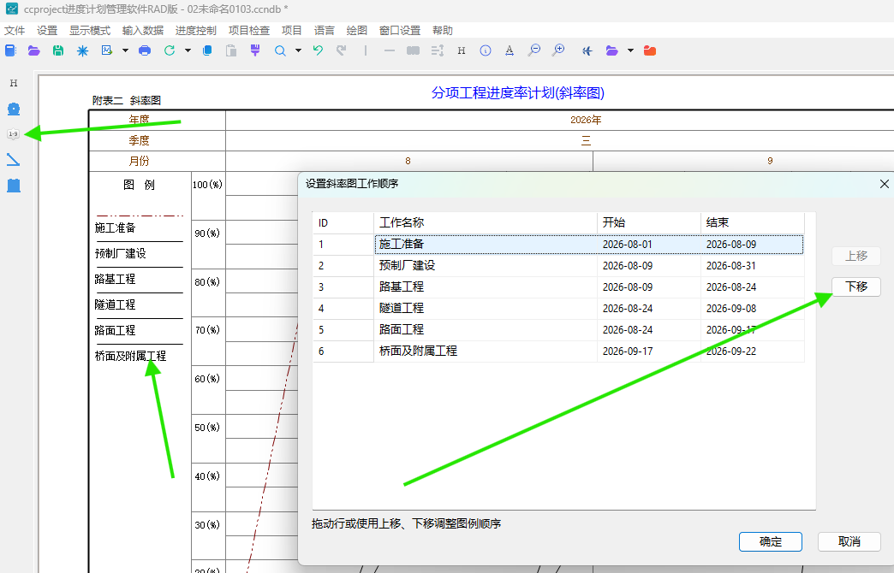Click the 结束 column header
The width and height of the screenshot is (894, 573).
[x=753, y=222]
